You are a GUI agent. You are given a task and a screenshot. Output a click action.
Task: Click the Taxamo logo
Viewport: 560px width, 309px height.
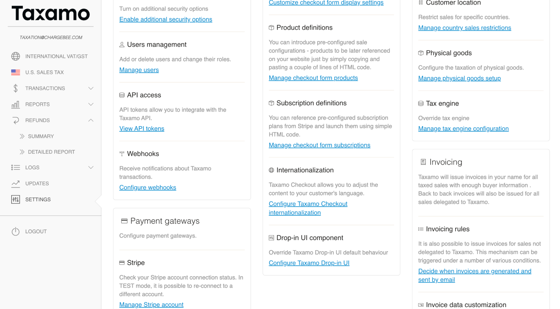click(x=51, y=13)
